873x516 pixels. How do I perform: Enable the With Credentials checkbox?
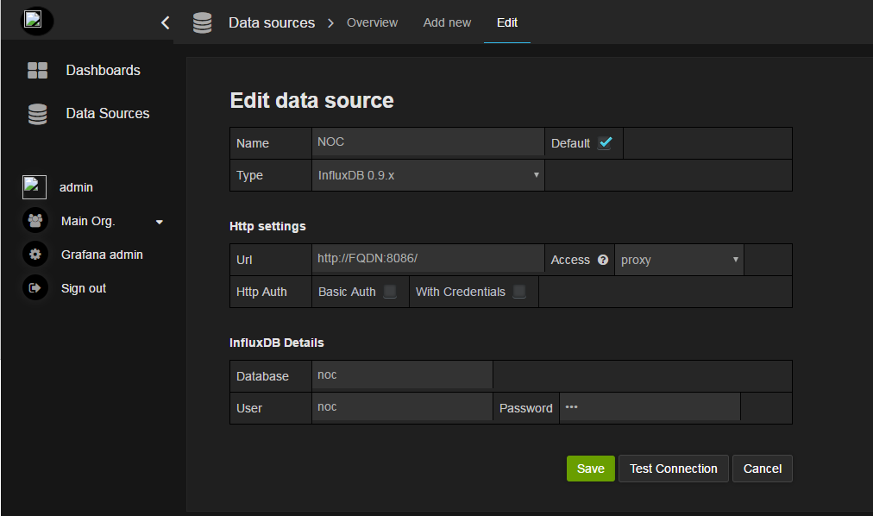(519, 292)
